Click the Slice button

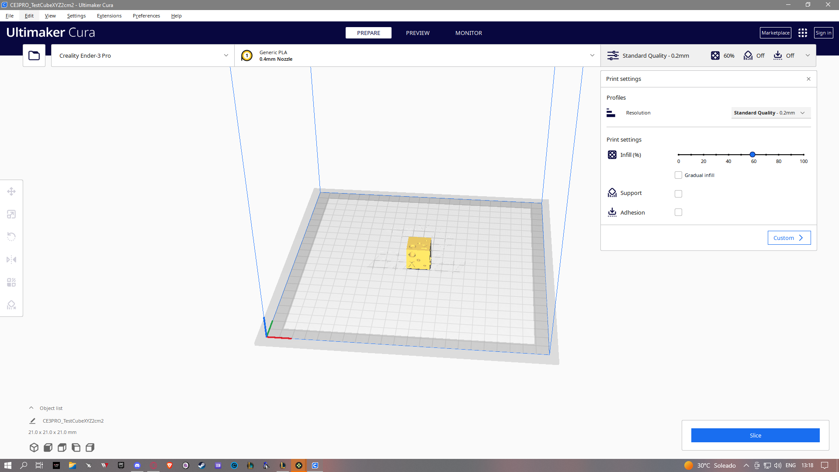(x=755, y=435)
